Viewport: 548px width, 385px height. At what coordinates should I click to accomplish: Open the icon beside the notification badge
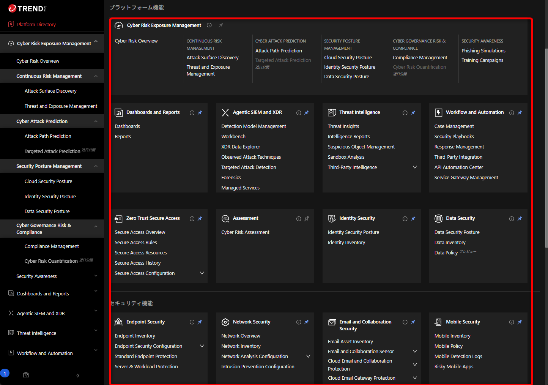[26, 375]
